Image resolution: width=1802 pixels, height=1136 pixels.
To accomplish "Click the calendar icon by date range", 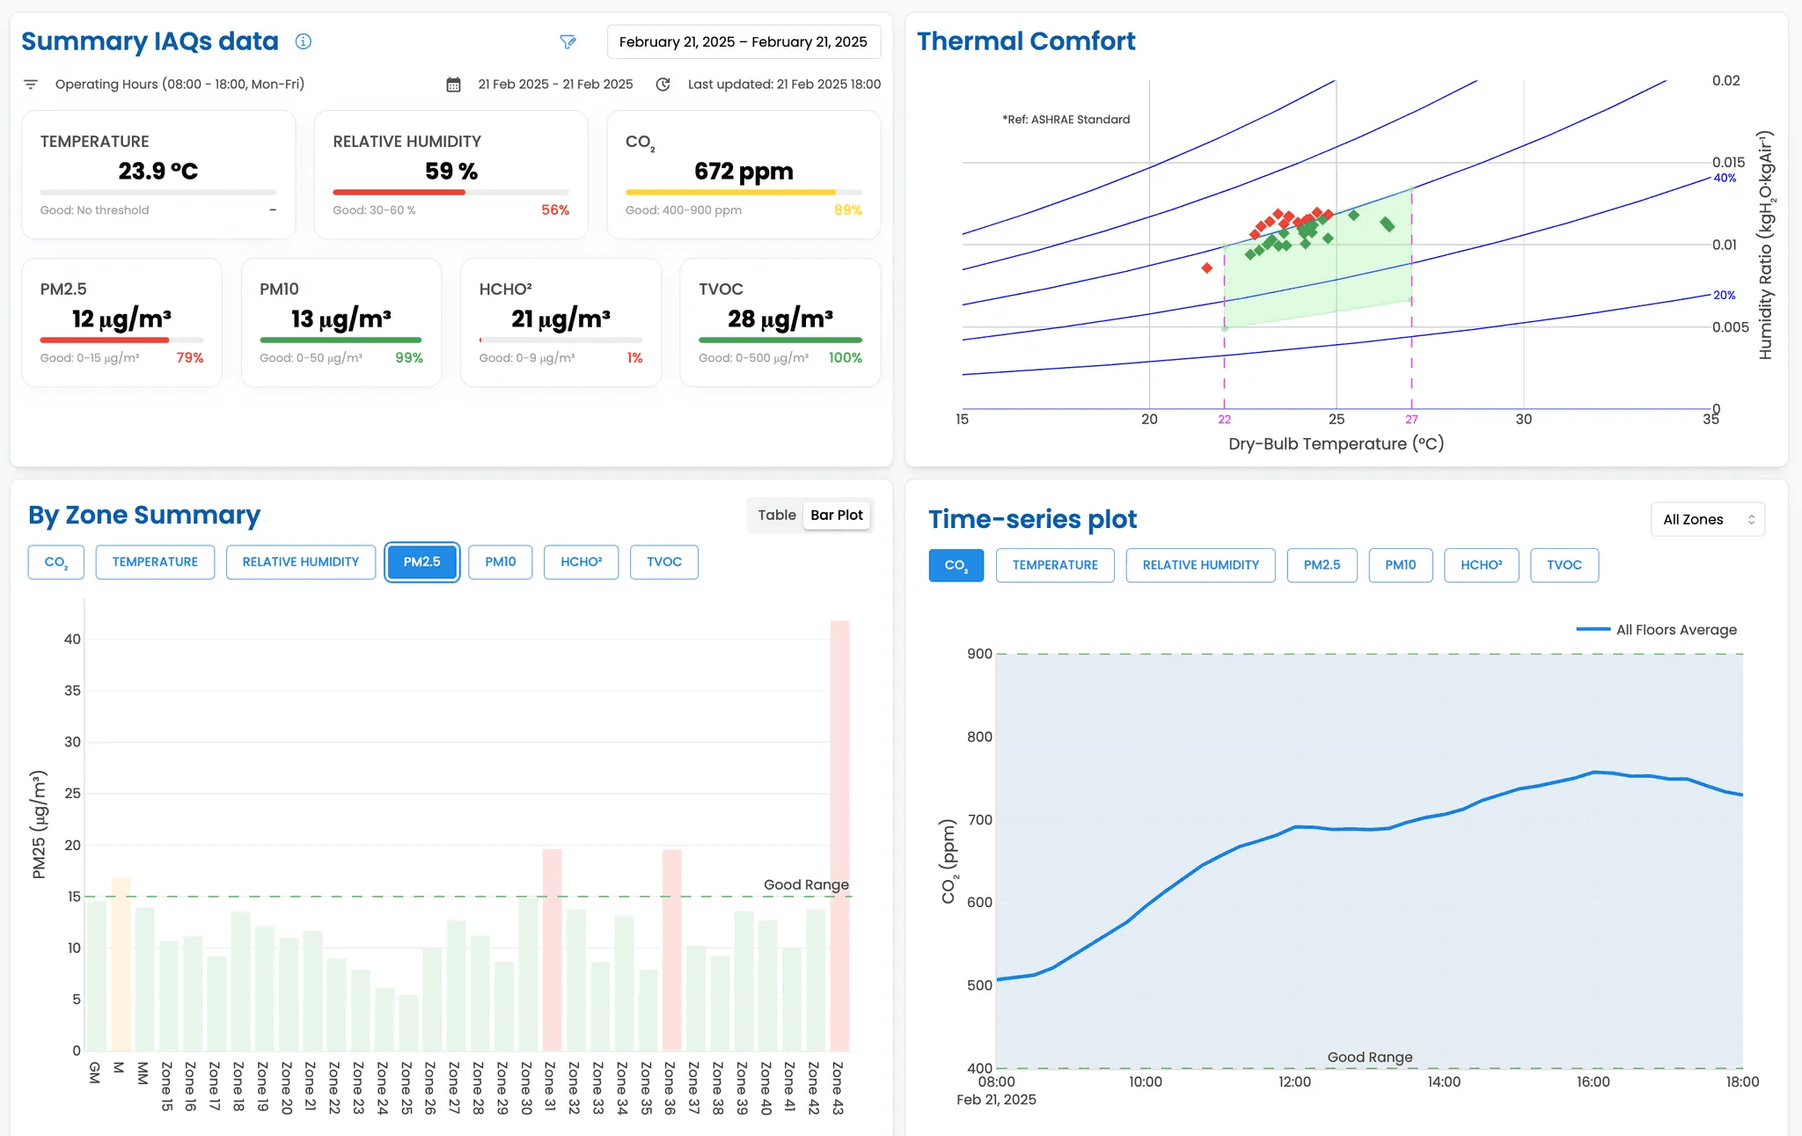I will click(453, 84).
